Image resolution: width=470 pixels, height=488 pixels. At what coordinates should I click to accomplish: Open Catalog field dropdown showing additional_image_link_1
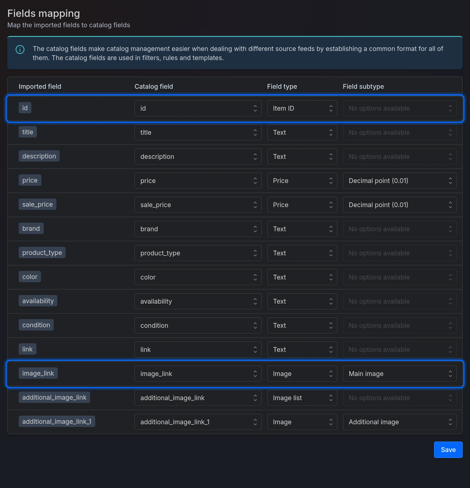point(198,422)
